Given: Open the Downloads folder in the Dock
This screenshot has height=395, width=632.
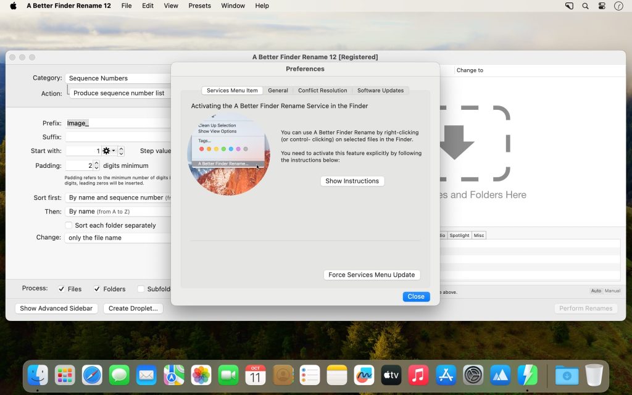Looking at the screenshot, I should click(x=567, y=374).
